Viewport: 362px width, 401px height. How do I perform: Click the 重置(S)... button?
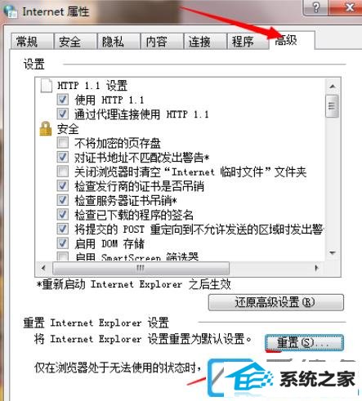point(304,343)
